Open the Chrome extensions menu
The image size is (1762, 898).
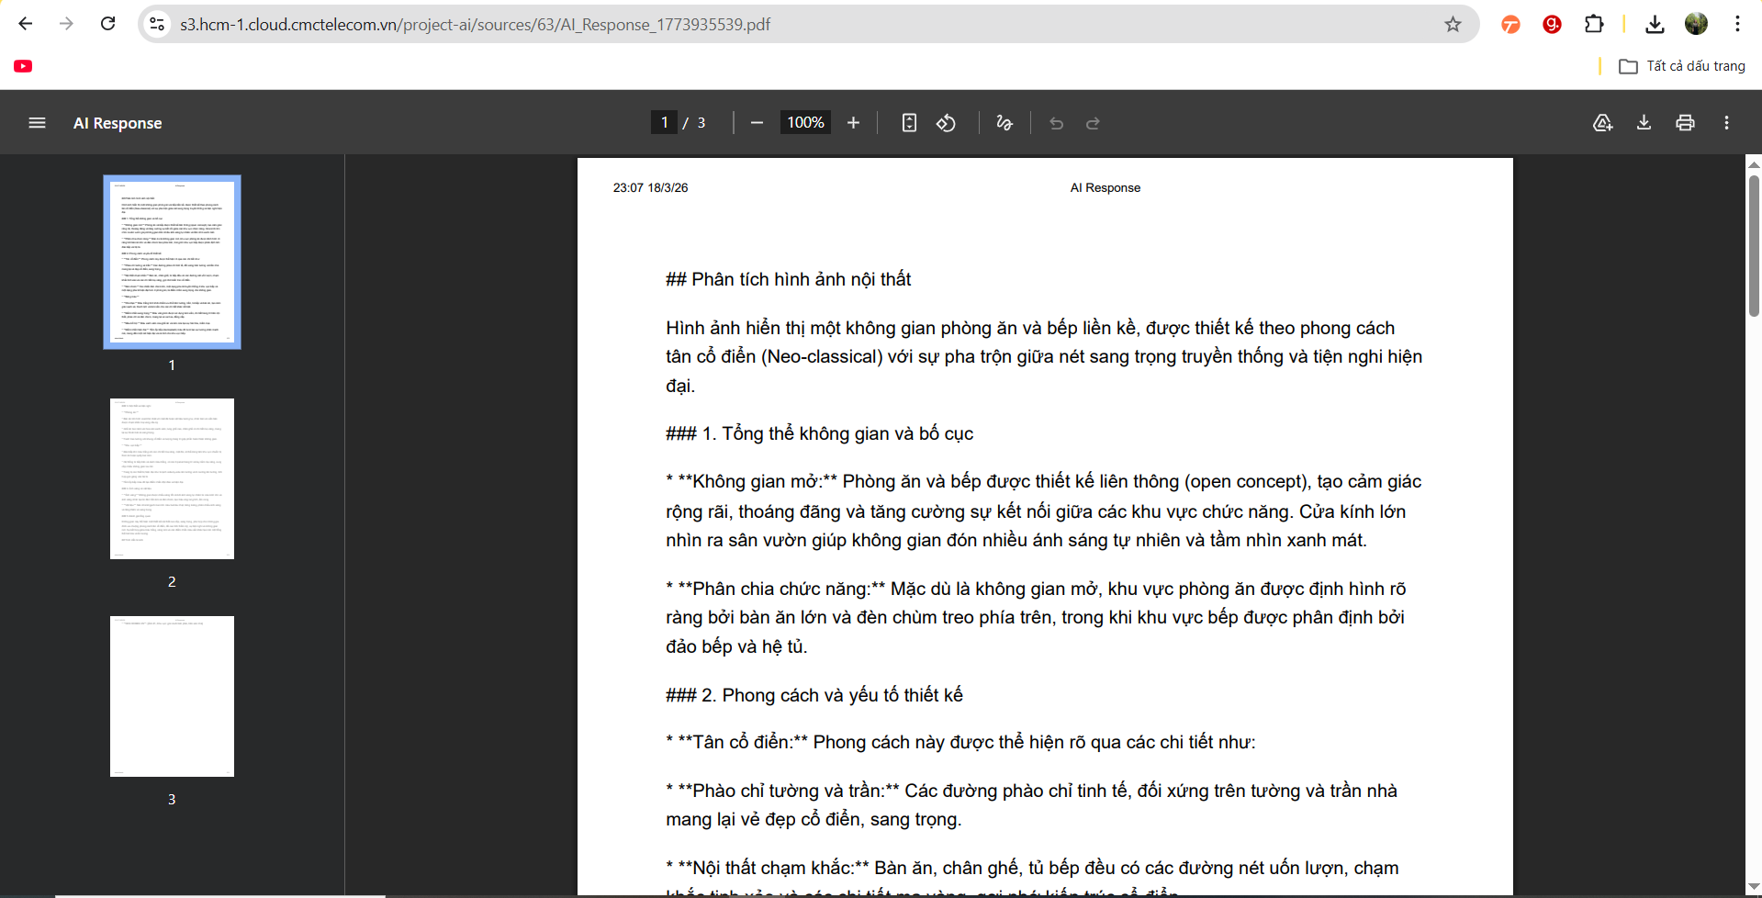(x=1594, y=25)
